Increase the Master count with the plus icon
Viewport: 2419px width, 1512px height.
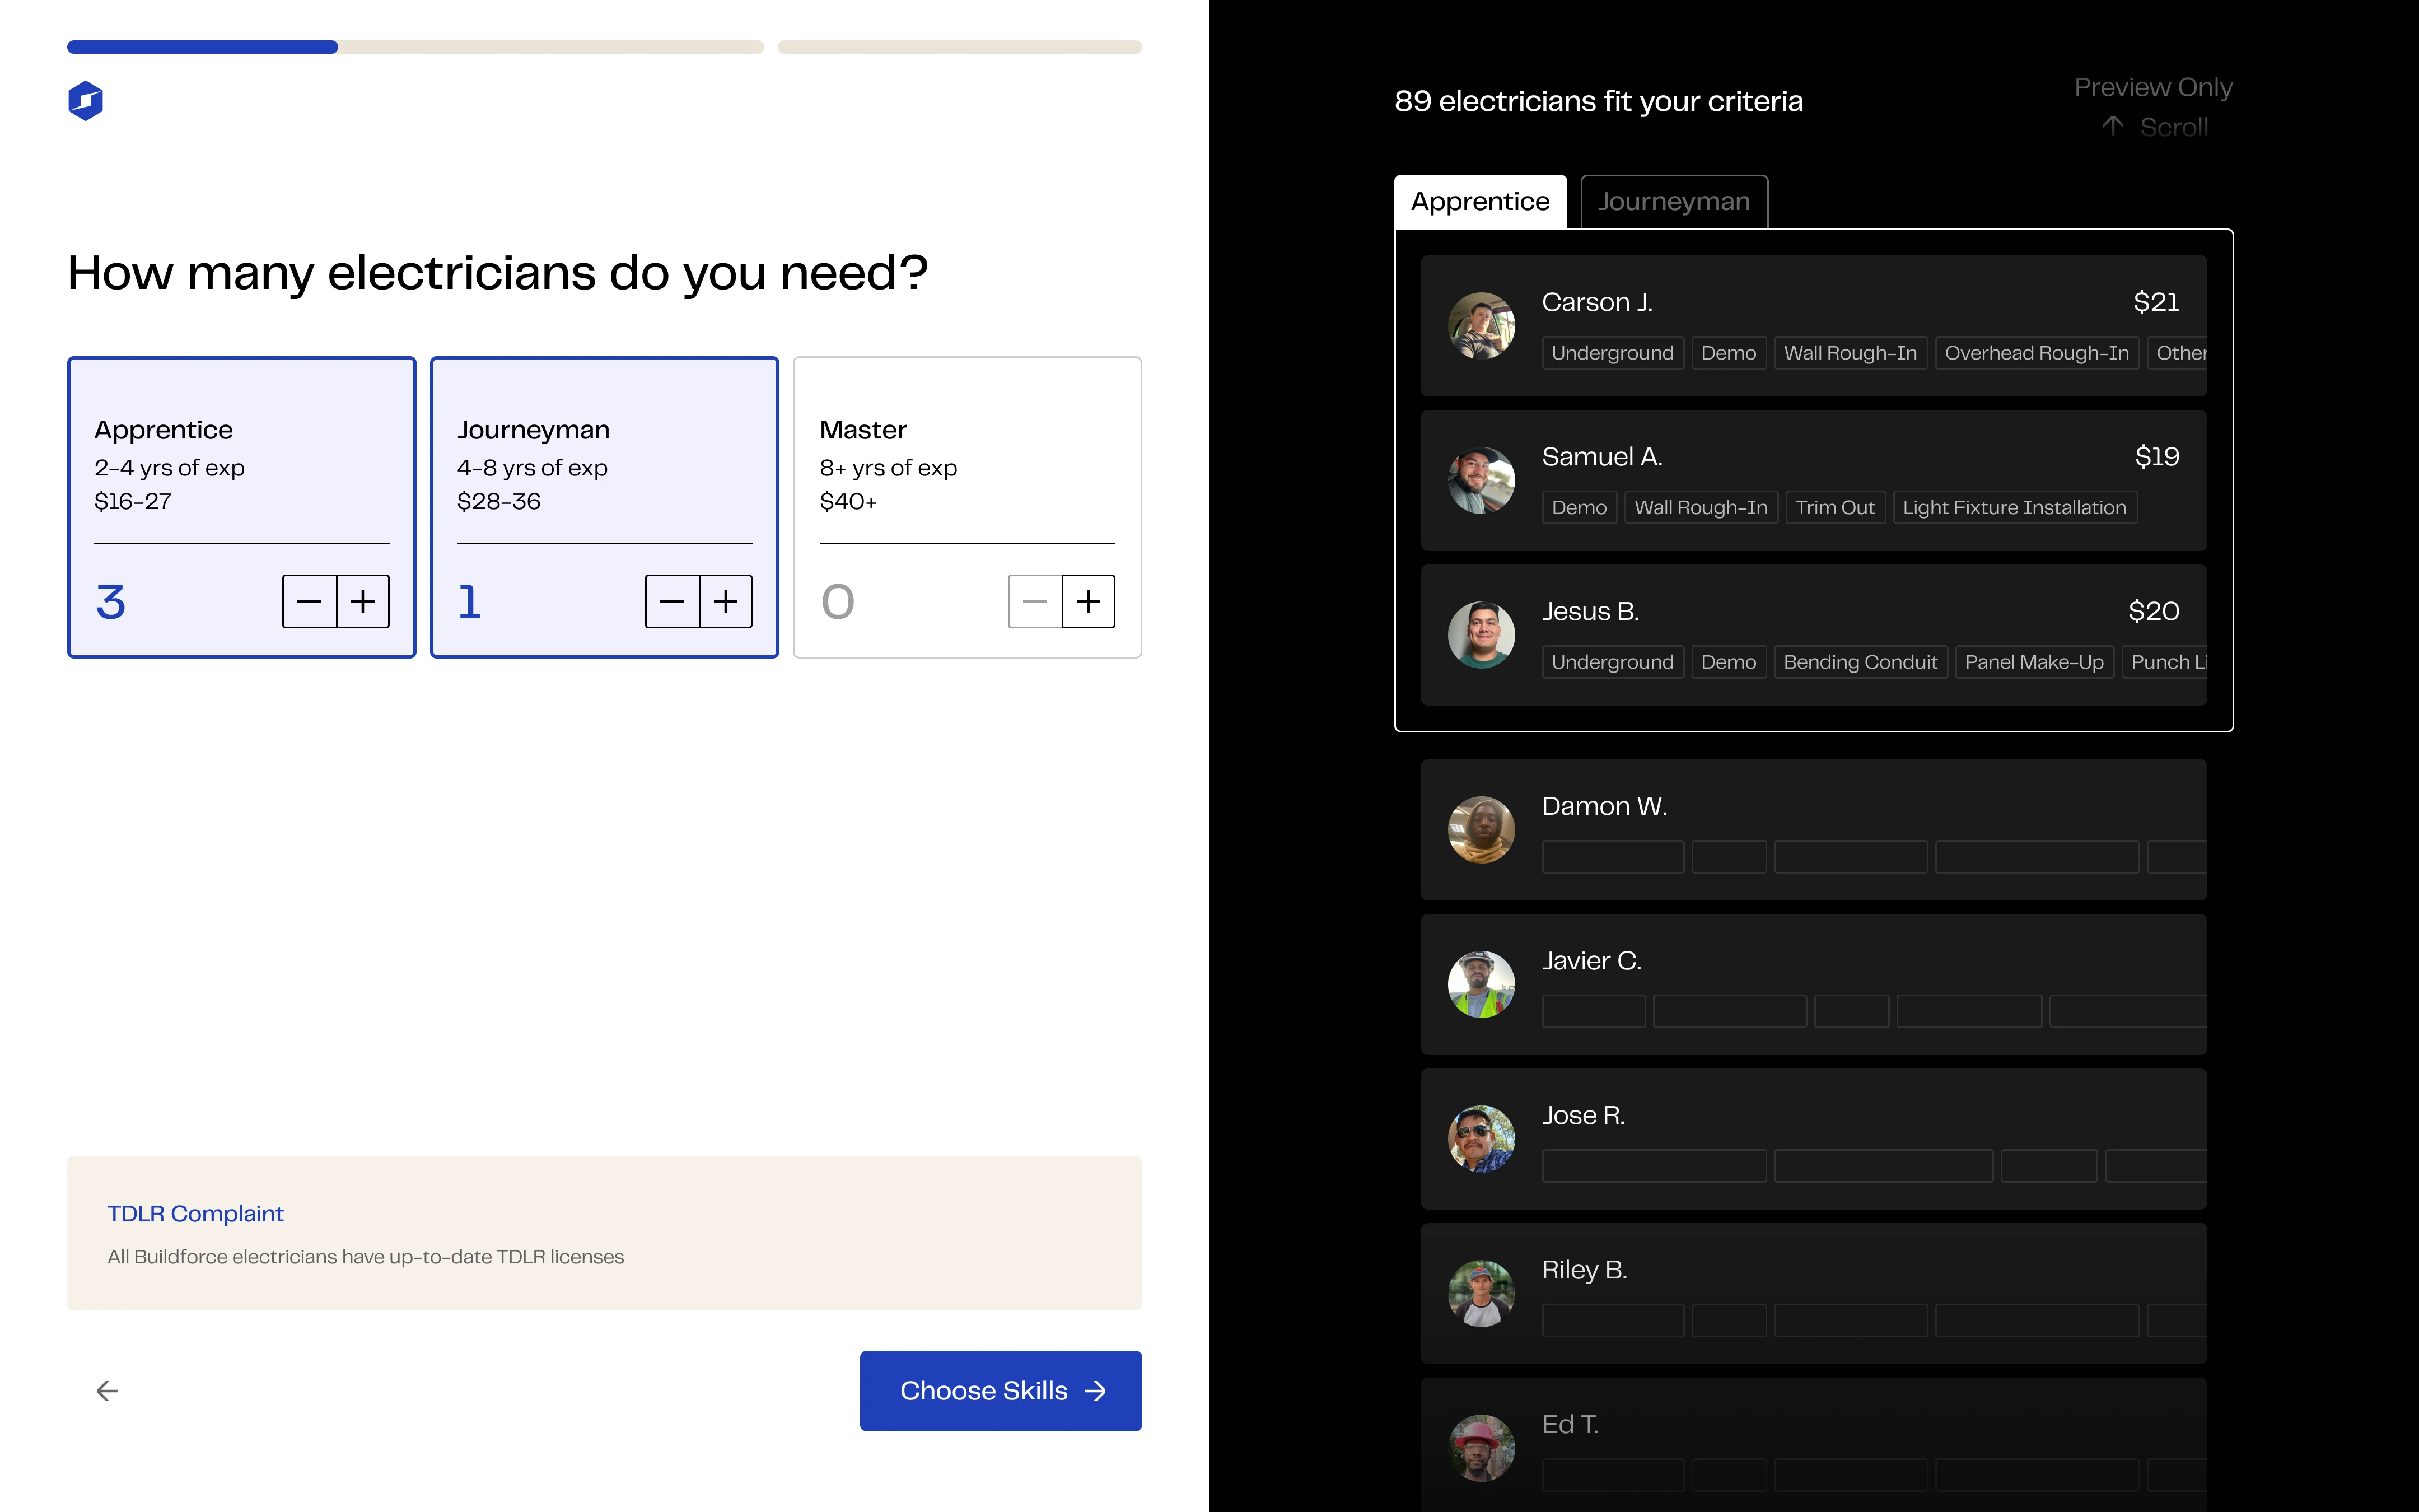point(1089,601)
